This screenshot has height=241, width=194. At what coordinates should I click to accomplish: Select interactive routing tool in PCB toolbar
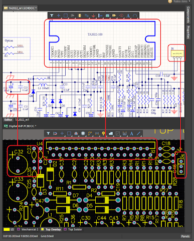point(90,133)
